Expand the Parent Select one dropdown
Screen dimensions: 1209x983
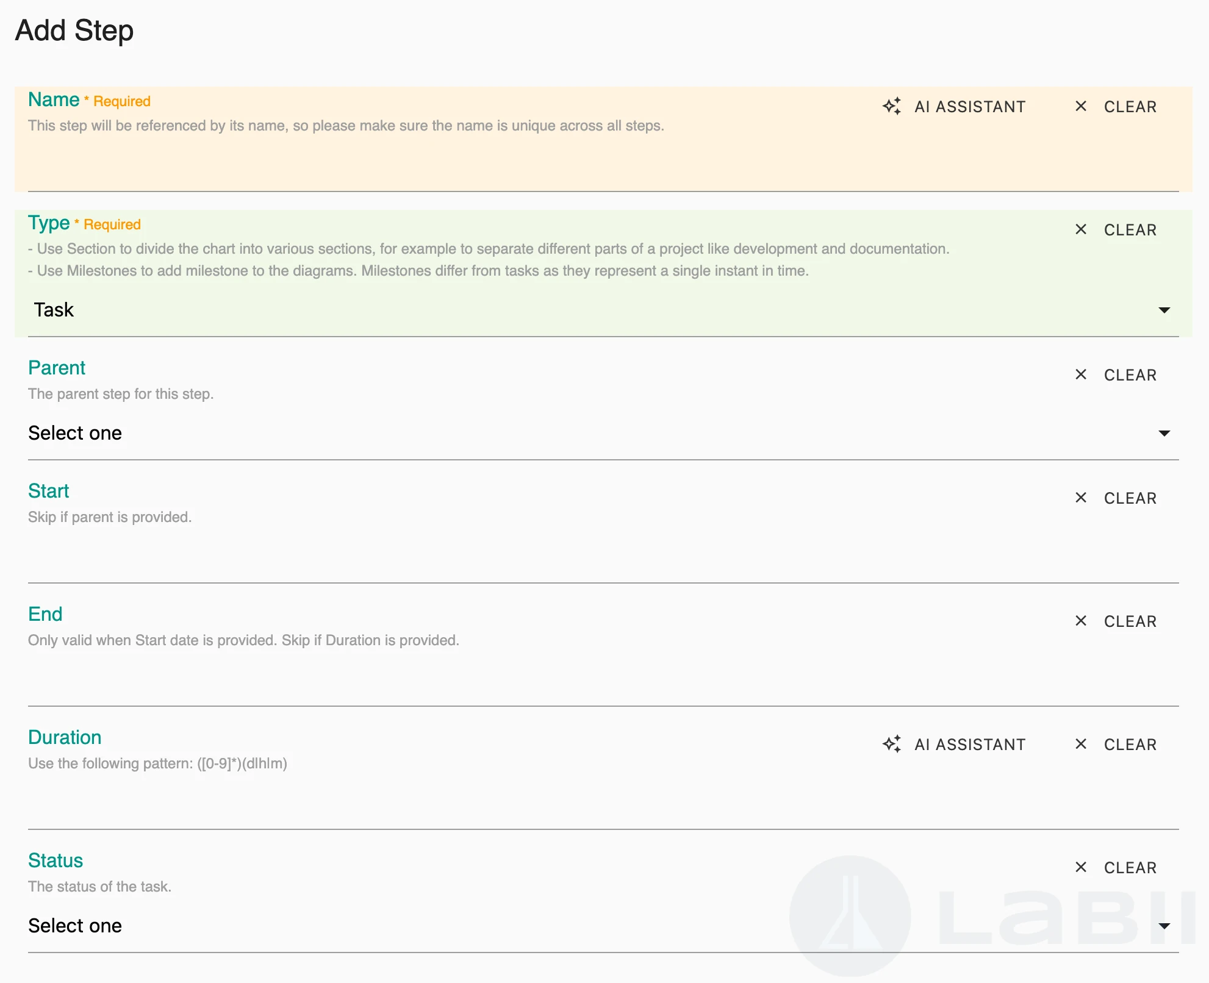point(603,433)
